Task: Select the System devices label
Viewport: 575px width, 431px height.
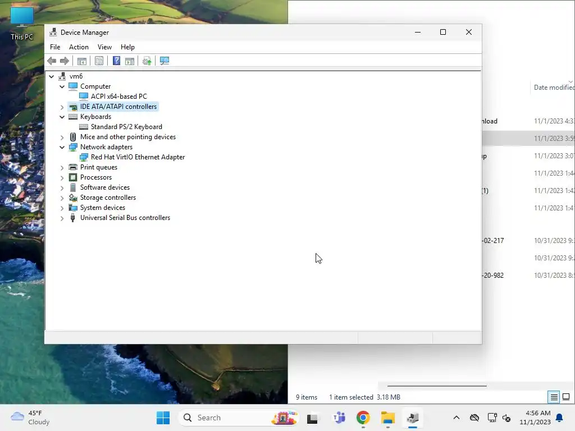Action: click(103, 208)
